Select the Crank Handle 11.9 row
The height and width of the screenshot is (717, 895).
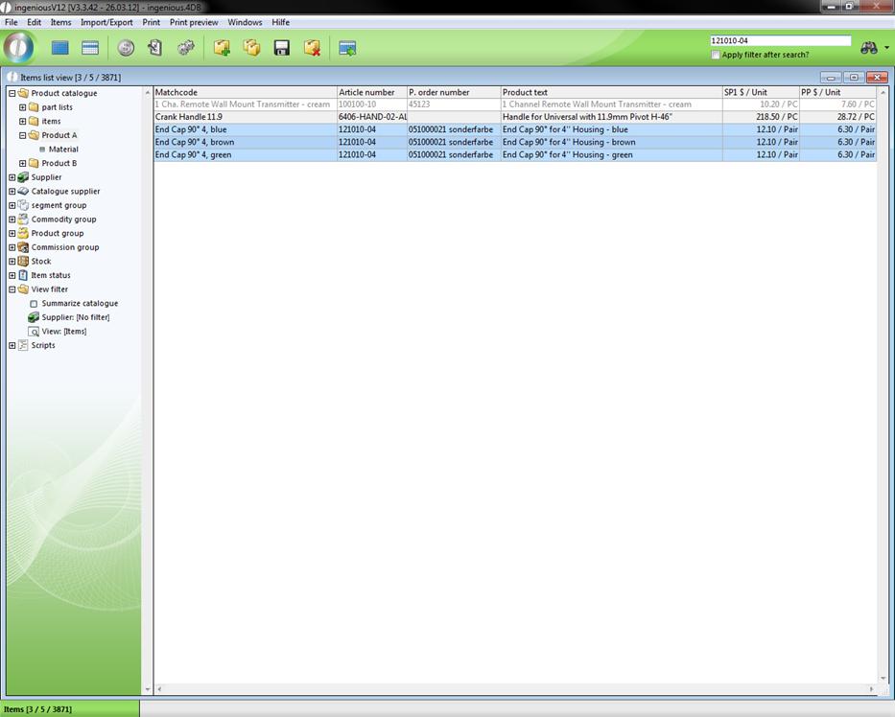coord(245,117)
